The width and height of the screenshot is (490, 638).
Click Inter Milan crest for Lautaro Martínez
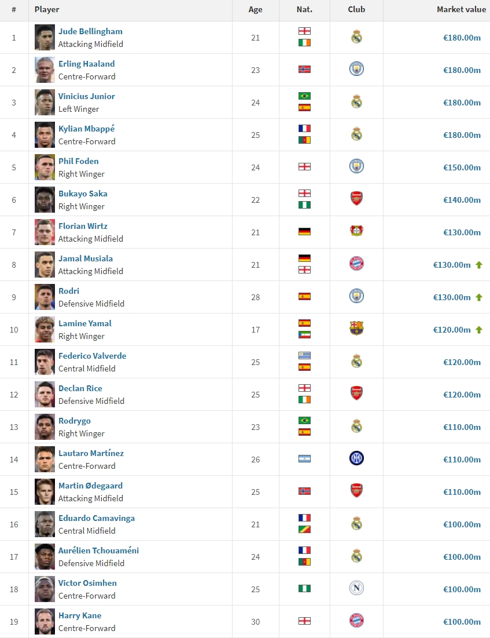click(x=356, y=460)
